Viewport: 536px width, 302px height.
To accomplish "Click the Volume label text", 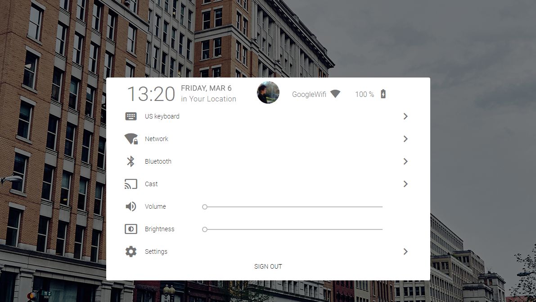I will tap(155, 206).
